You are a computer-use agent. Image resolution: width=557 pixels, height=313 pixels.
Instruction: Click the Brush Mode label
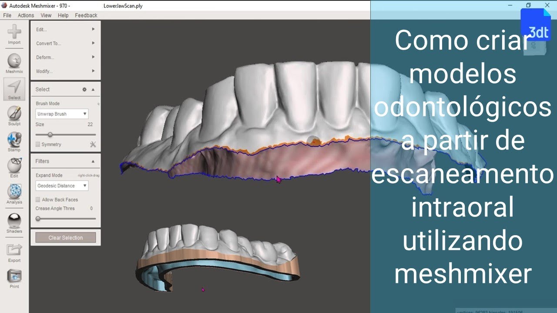coord(47,103)
